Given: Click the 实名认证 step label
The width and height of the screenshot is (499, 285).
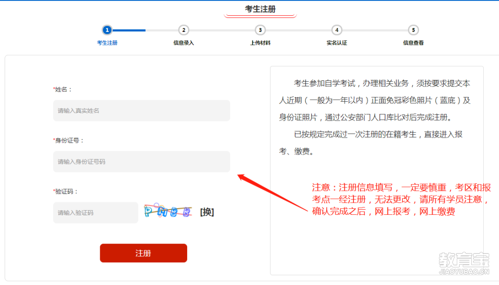Looking at the screenshot, I should click(x=337, y=42).
